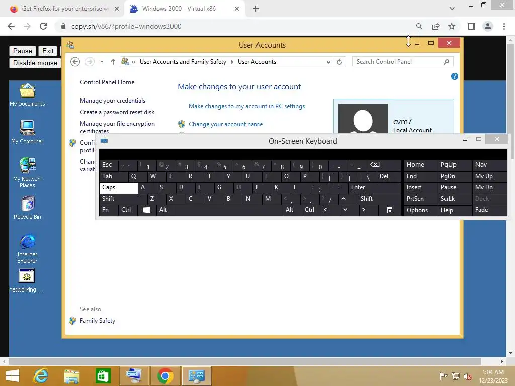Open Create a password reset disk
Screen dimensions: 515x386
point(117,112)
